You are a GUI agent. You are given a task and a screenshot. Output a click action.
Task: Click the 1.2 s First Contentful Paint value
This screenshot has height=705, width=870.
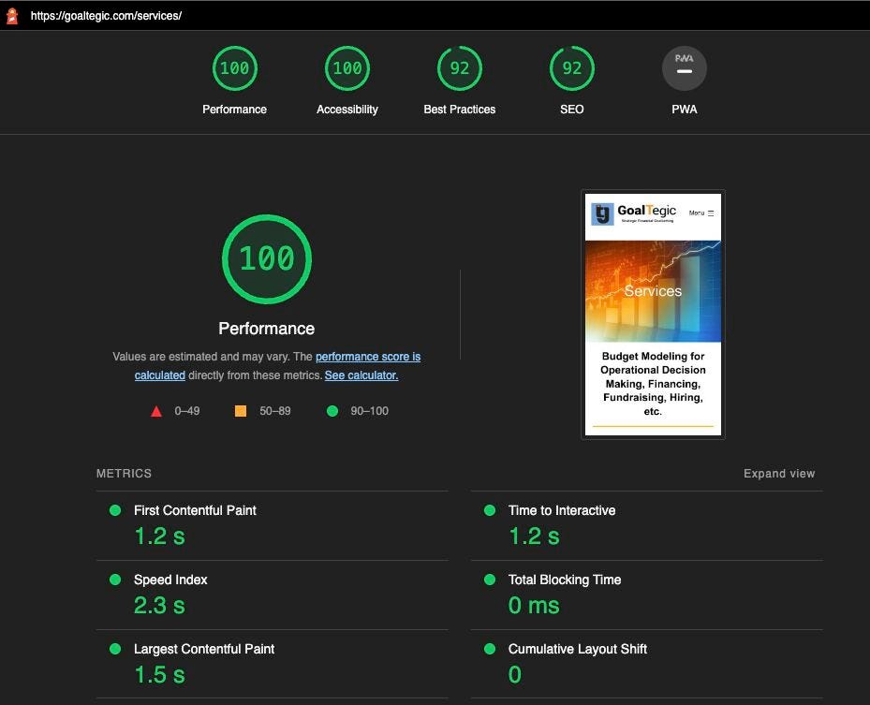(160, 536)
